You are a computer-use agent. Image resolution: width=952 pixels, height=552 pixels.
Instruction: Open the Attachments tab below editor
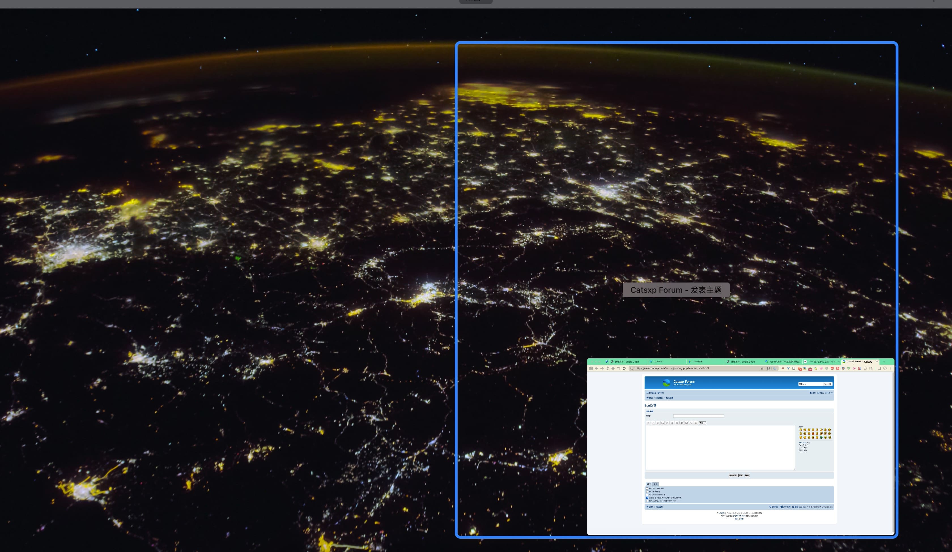(x=655, y=484)
